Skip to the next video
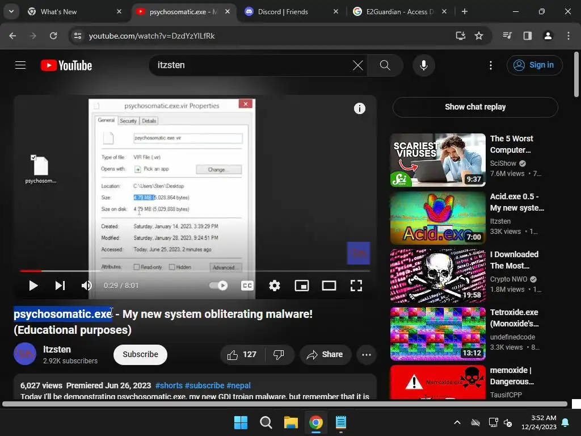 click(x=60, y=286)
